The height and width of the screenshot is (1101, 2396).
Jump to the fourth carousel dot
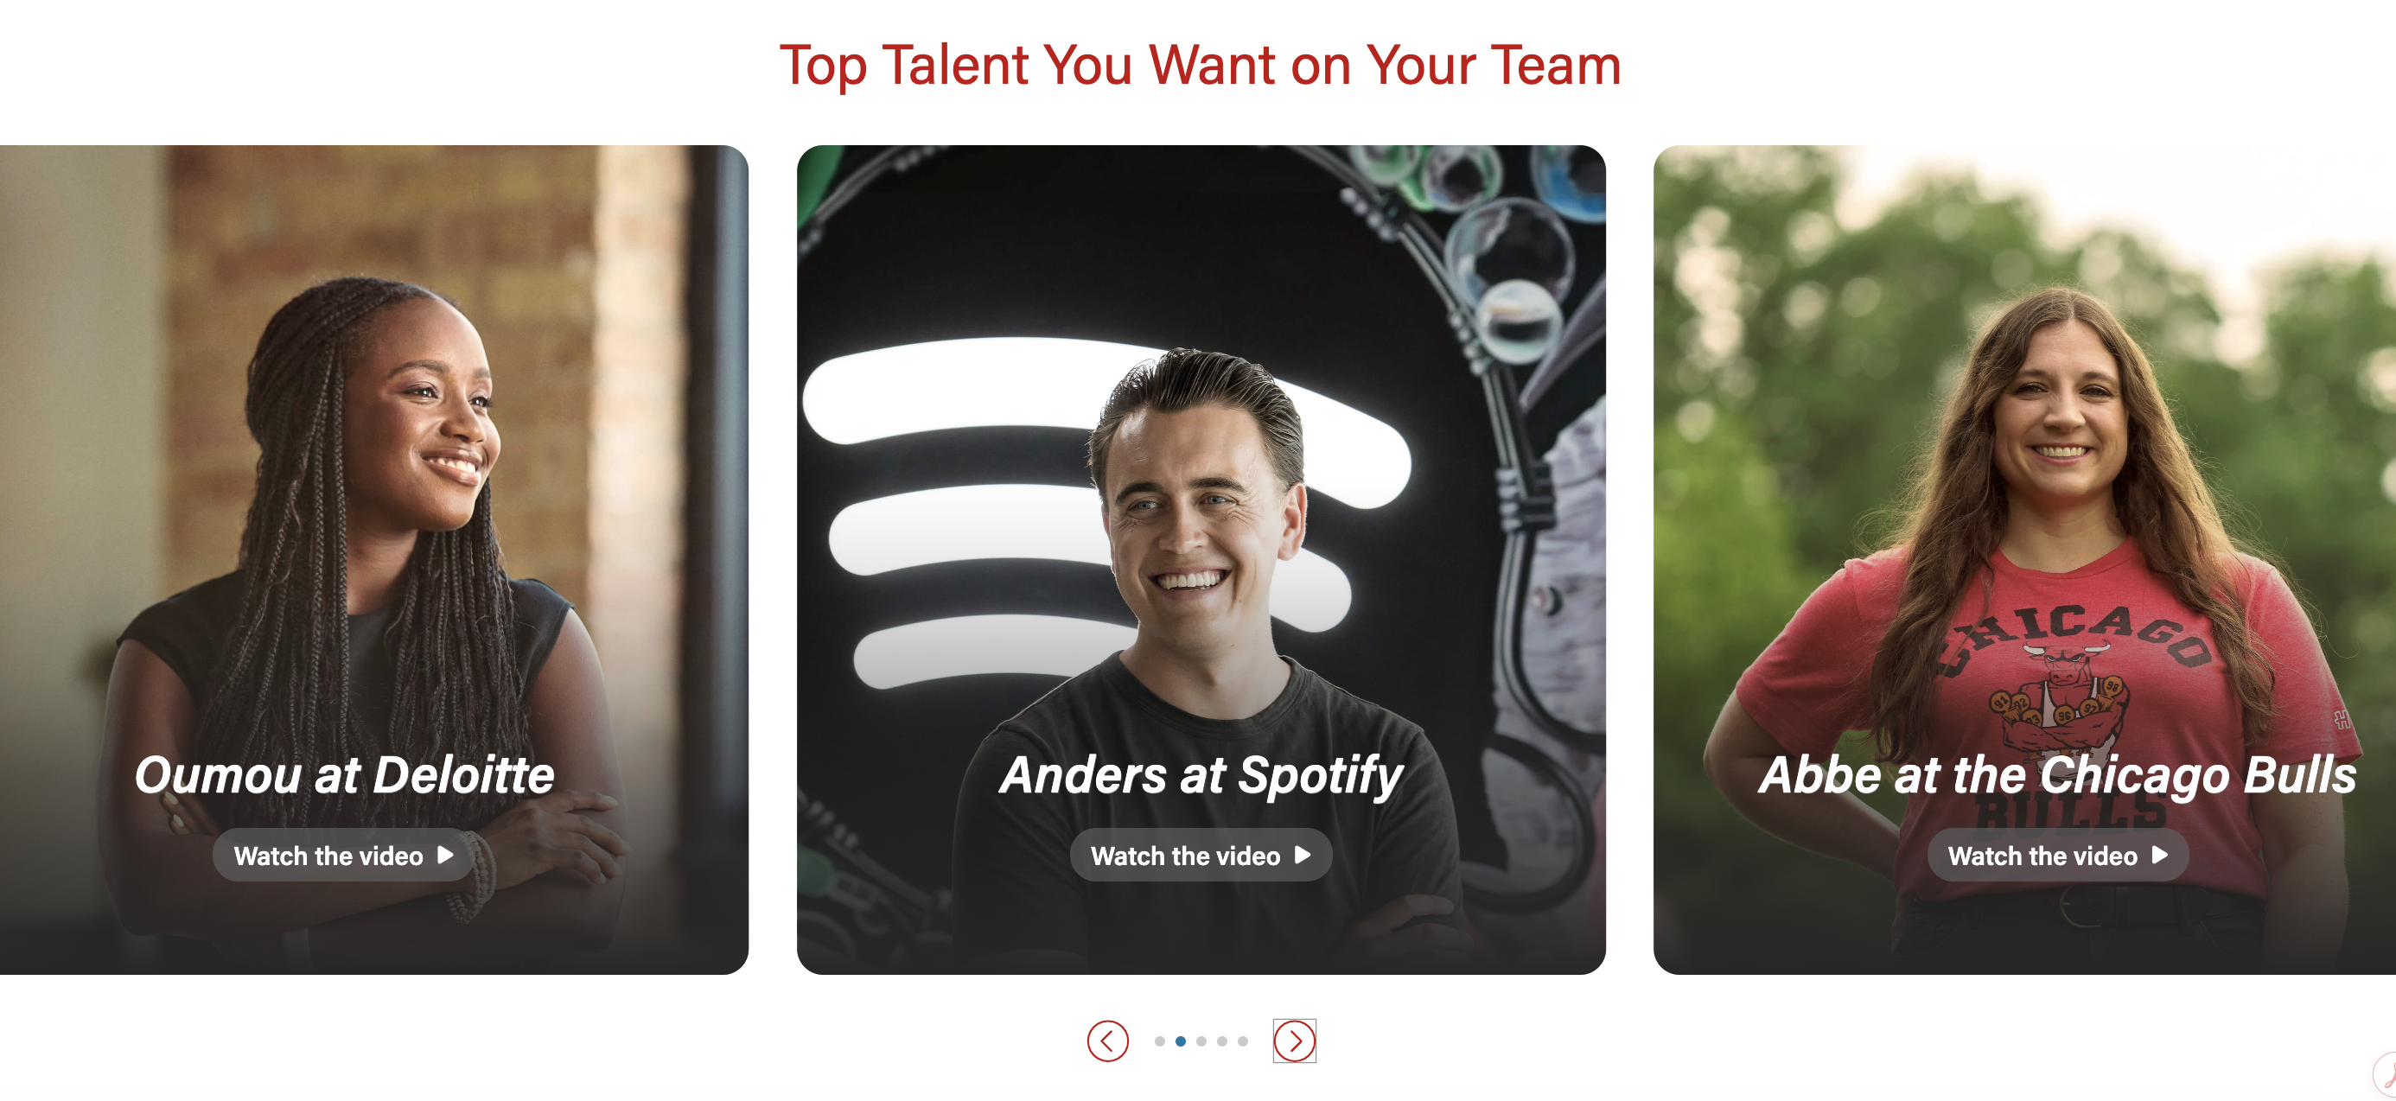1221,1041
